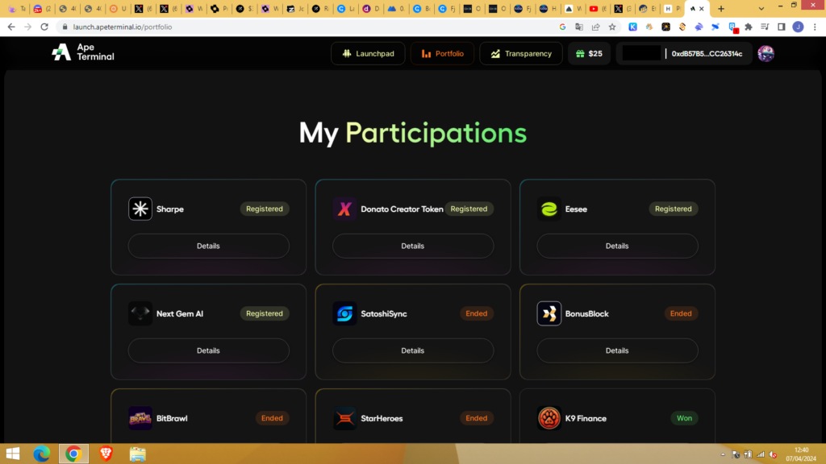Viewport: 826px width, 464px height.
Task: Click the Registered badge on Sharpe
Action: [x=265, y=209]
